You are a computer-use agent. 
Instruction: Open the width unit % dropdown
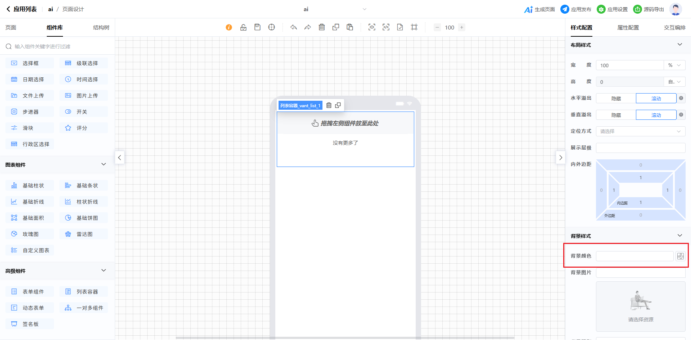pyautogui.click(x=674, y=65)
